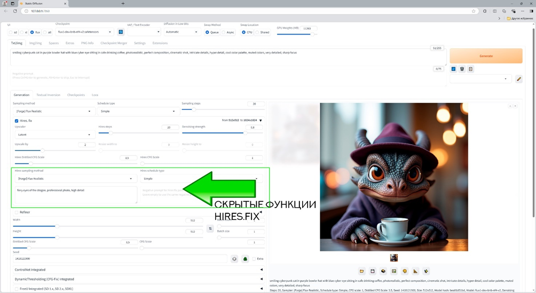Expand the ControlNet Integrated section

point(138,270)
